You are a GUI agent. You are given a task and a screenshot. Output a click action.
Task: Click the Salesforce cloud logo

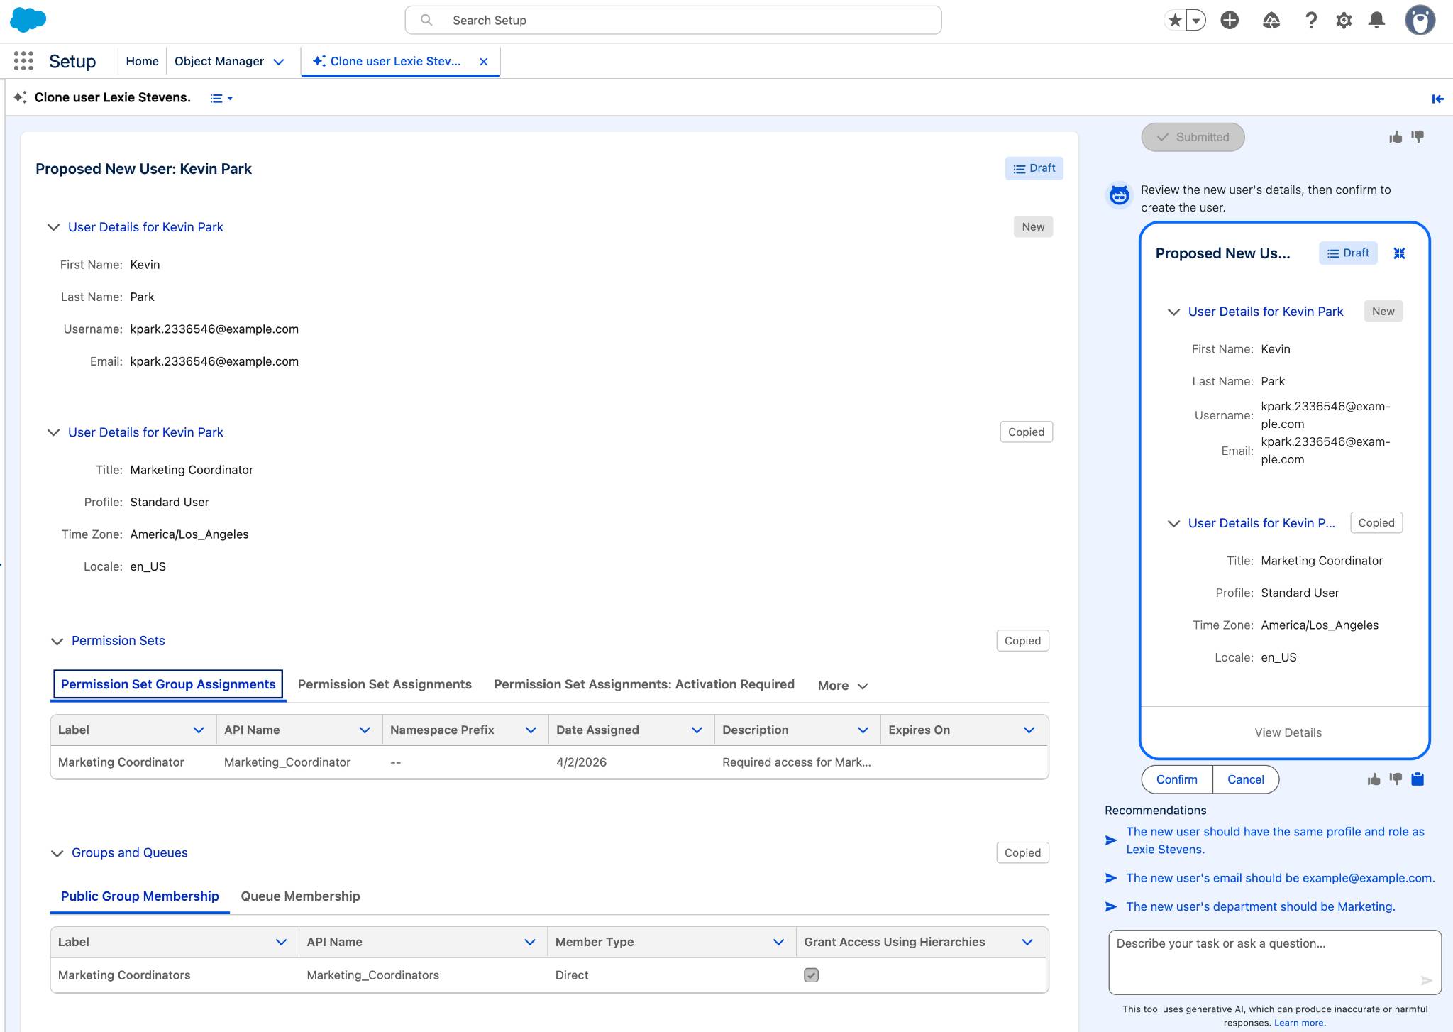(28, 20)
